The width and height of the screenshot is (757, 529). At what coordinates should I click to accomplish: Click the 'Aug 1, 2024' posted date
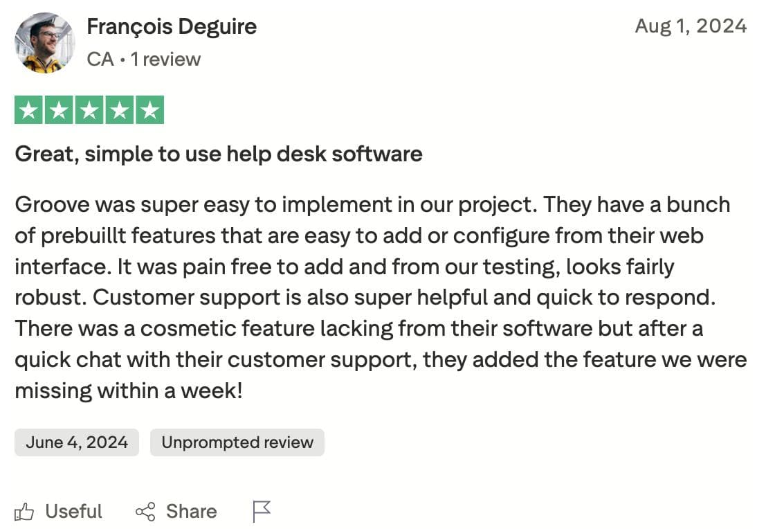click(691, 26)
